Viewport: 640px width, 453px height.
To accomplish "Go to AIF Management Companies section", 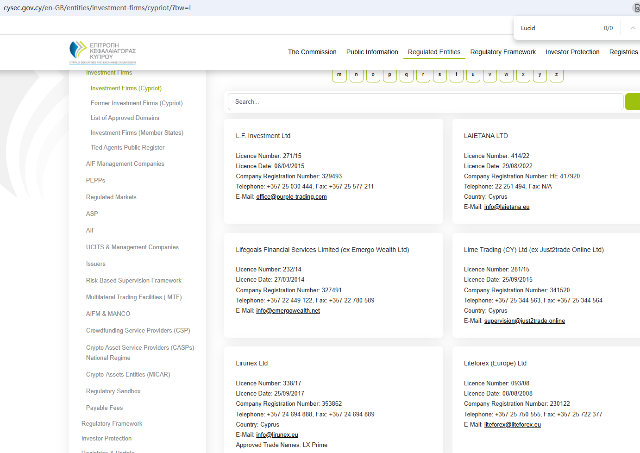I will coord(125,164).
